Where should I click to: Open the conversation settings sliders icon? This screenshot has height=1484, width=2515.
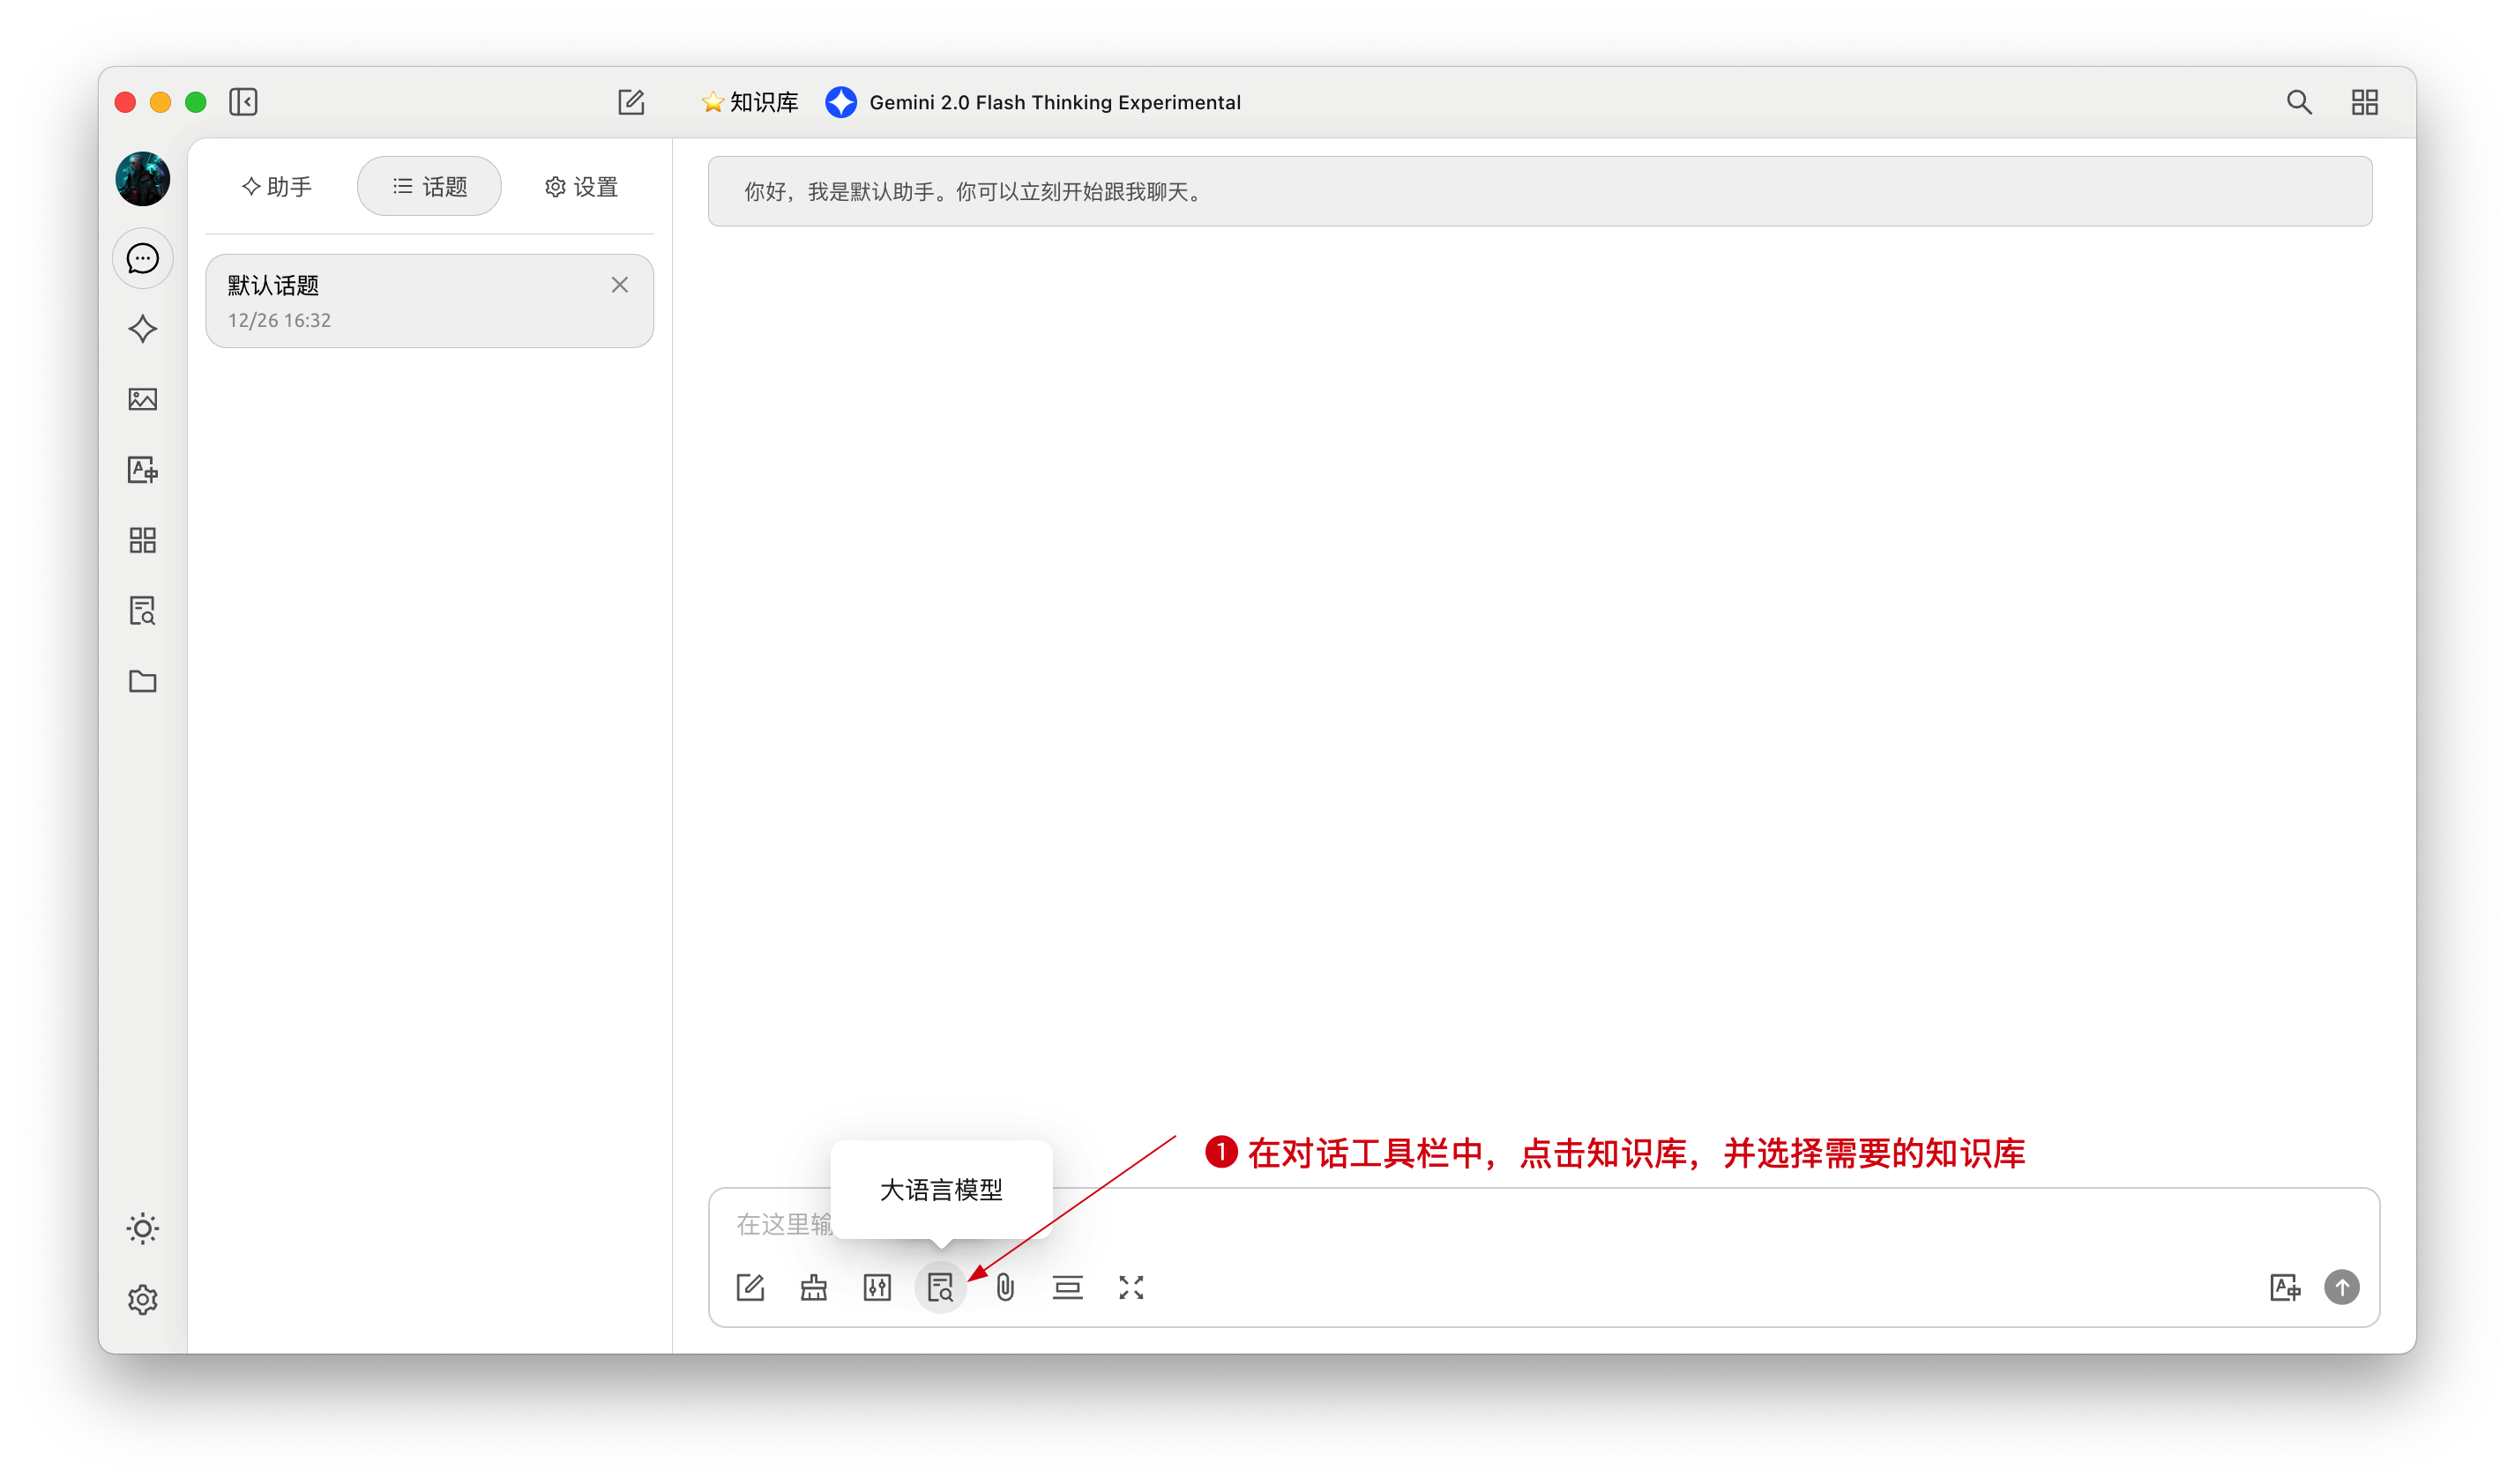(877, 1287)
